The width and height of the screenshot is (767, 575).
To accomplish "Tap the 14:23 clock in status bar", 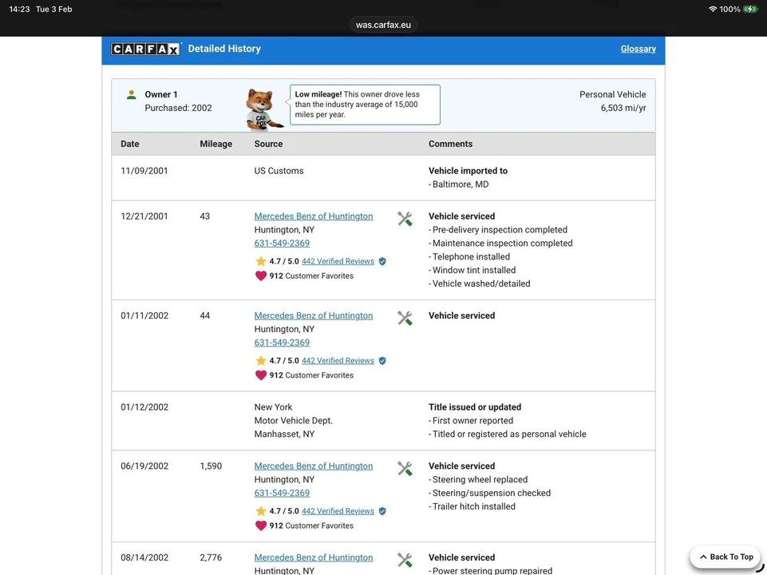I will 19,10.
